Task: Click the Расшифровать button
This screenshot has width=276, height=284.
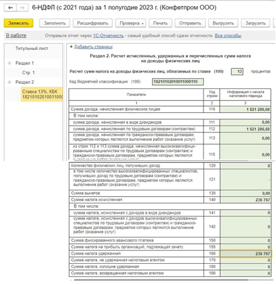Action: tap(93, 23)
